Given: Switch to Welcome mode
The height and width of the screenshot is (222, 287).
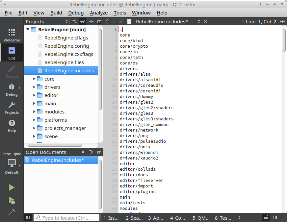Looking at the screenshot, I should (12, 35).
